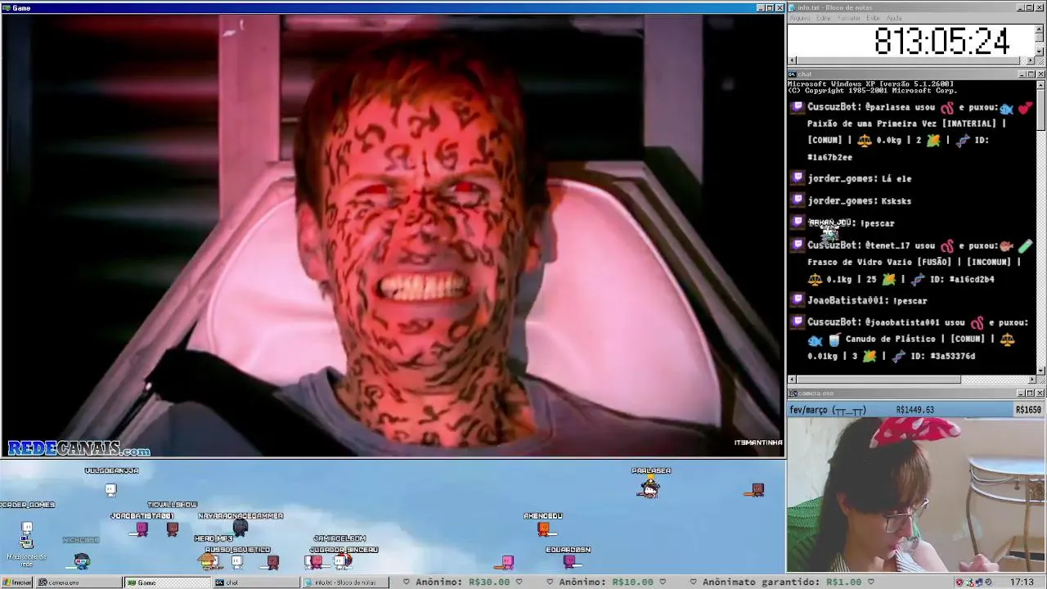Viewport: 1047px width, 589px height.
Task: Click the 813:05:24 timer text
Action: tap(941, 41)
